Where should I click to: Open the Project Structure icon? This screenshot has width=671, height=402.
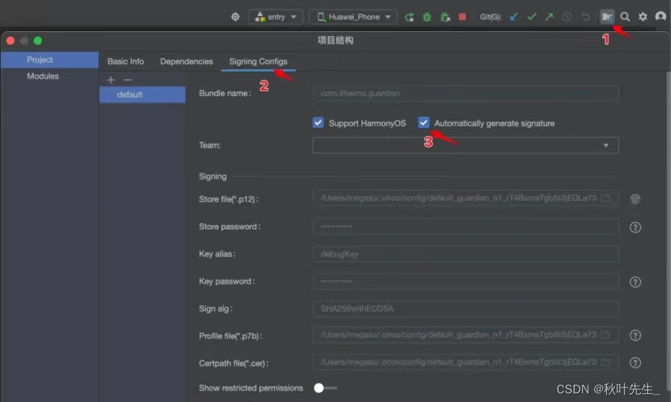[x=607, y=17]
